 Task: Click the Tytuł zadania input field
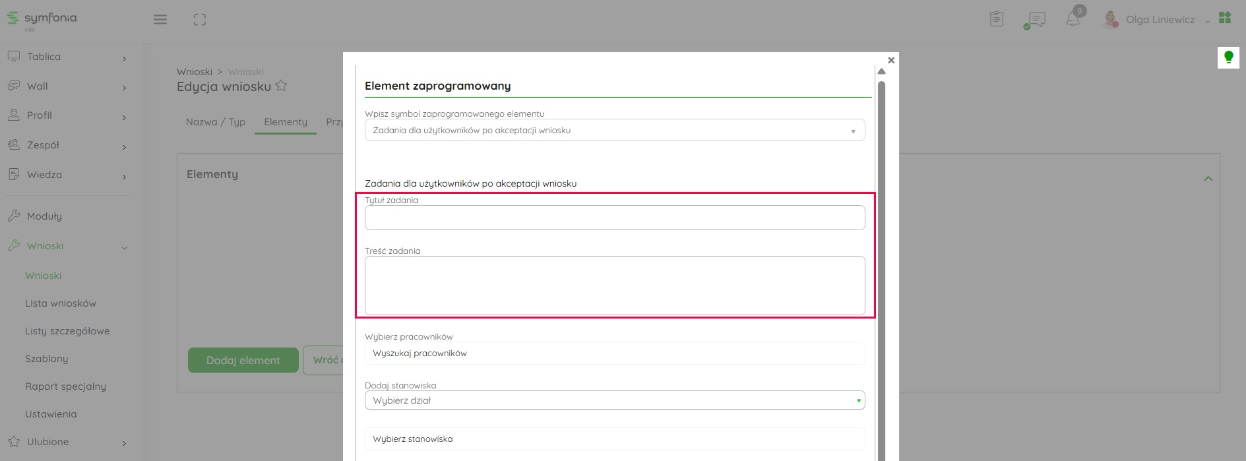click(x=614, y=218)
